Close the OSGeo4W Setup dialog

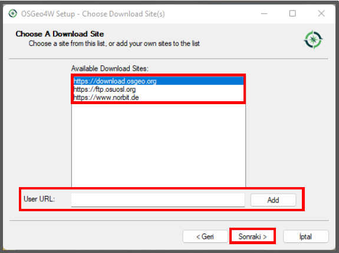coord(321,14)
